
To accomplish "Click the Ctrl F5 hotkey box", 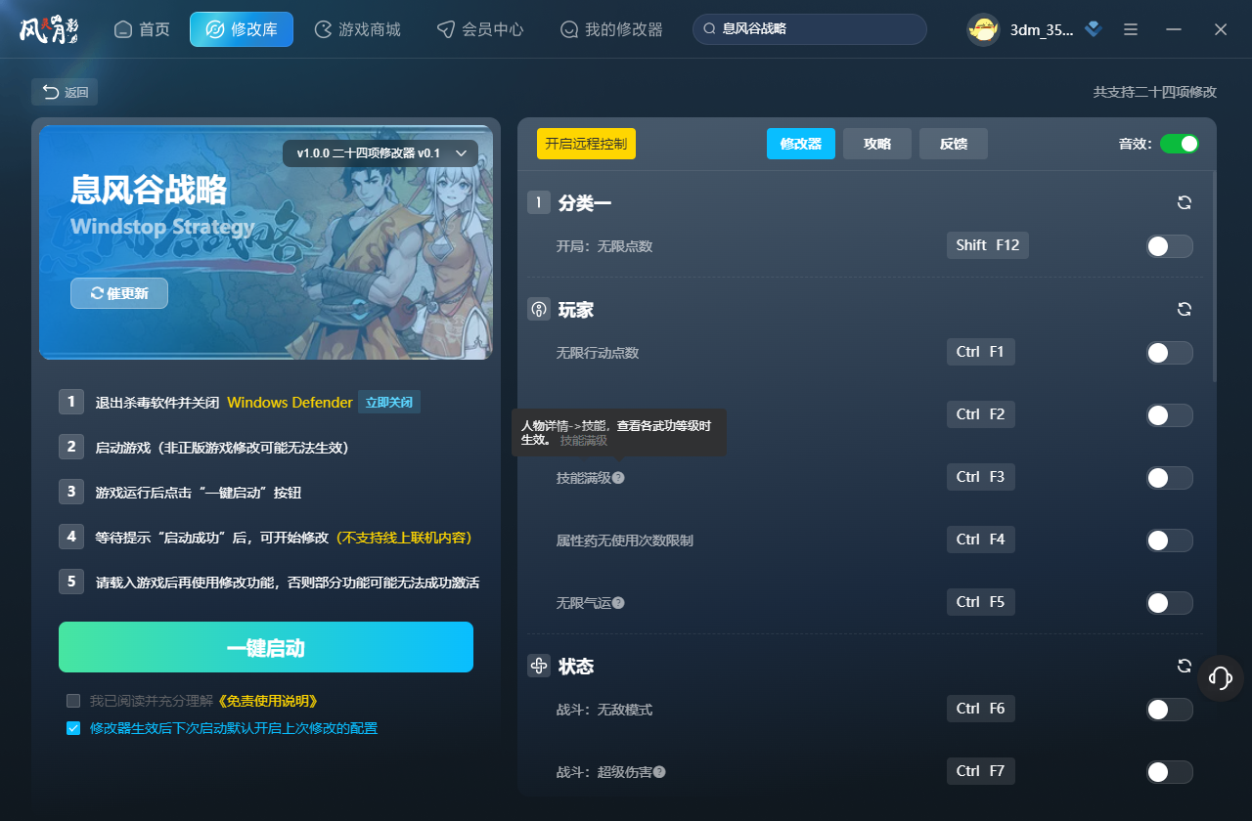I will click(981, 602).
